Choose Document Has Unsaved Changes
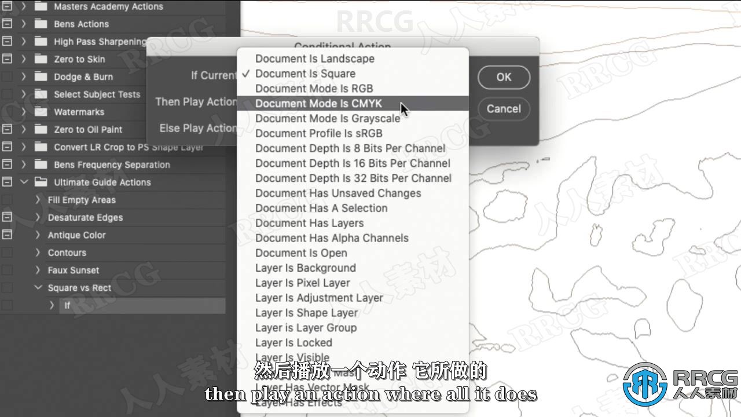This screenshot has height=417, width=741. (x=353, y=193)
